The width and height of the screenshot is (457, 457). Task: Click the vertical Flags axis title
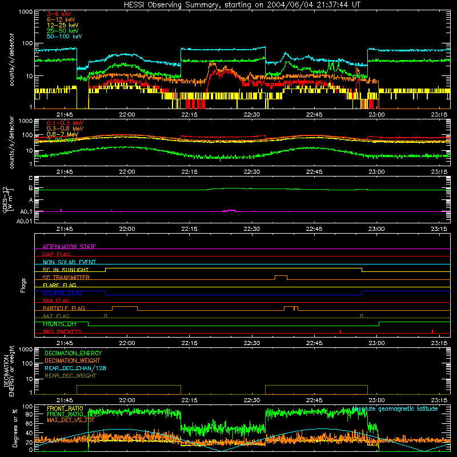pos(23,285)
